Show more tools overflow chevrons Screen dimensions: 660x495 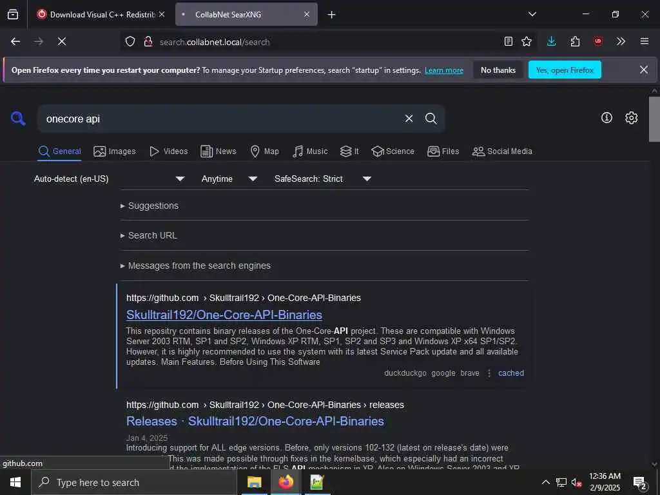tap(621, 41)
